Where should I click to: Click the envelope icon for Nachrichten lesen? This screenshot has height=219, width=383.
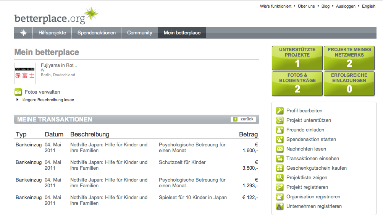coord(280,149)
